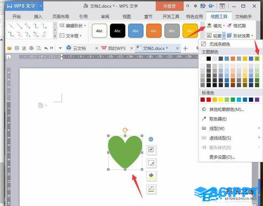Apply the gray Abc shape style
263x206 pixels.
[x=172, y=31]
